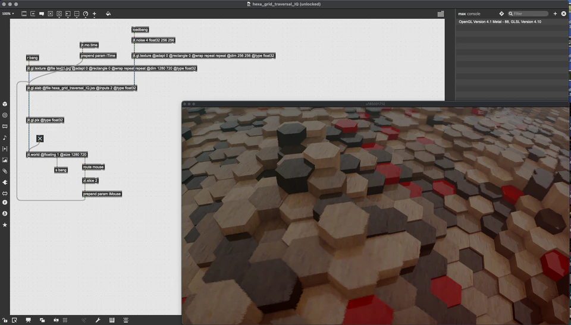Click the new patcher window toolbar icon
This screenshot has width=571, height=325.
point(24,14)
